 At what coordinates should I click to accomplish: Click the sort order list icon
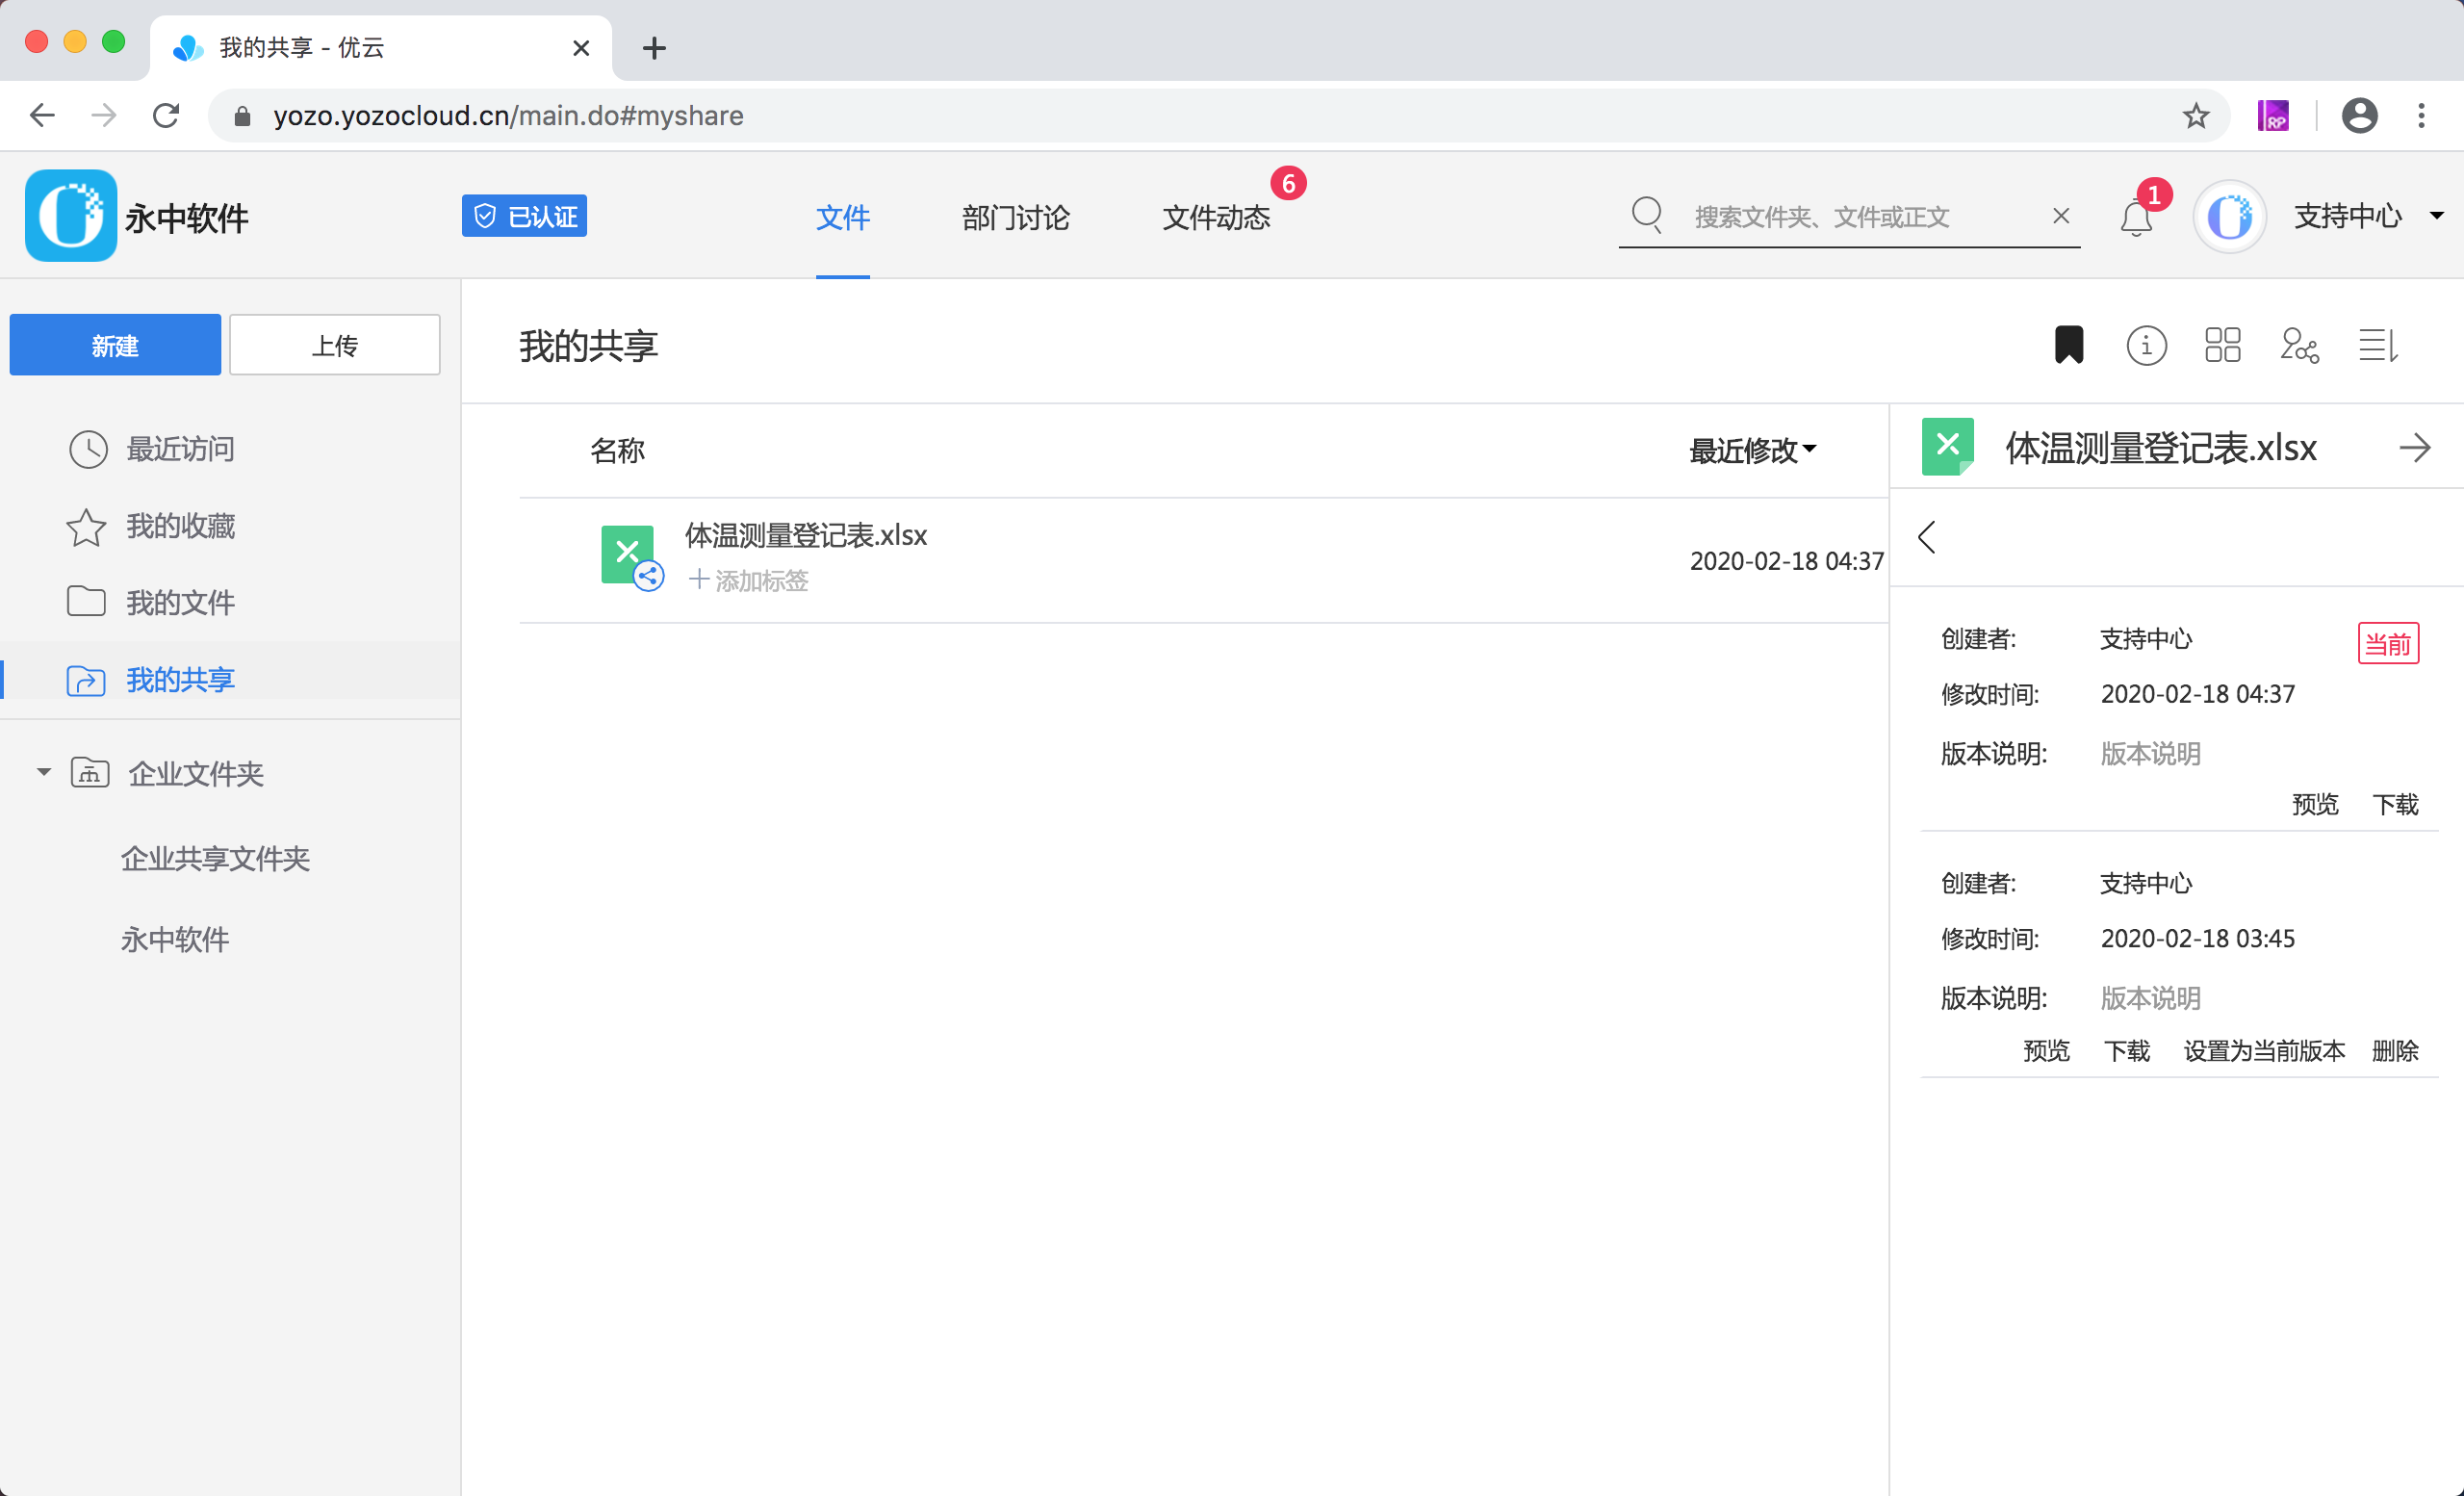(2378, 346)
